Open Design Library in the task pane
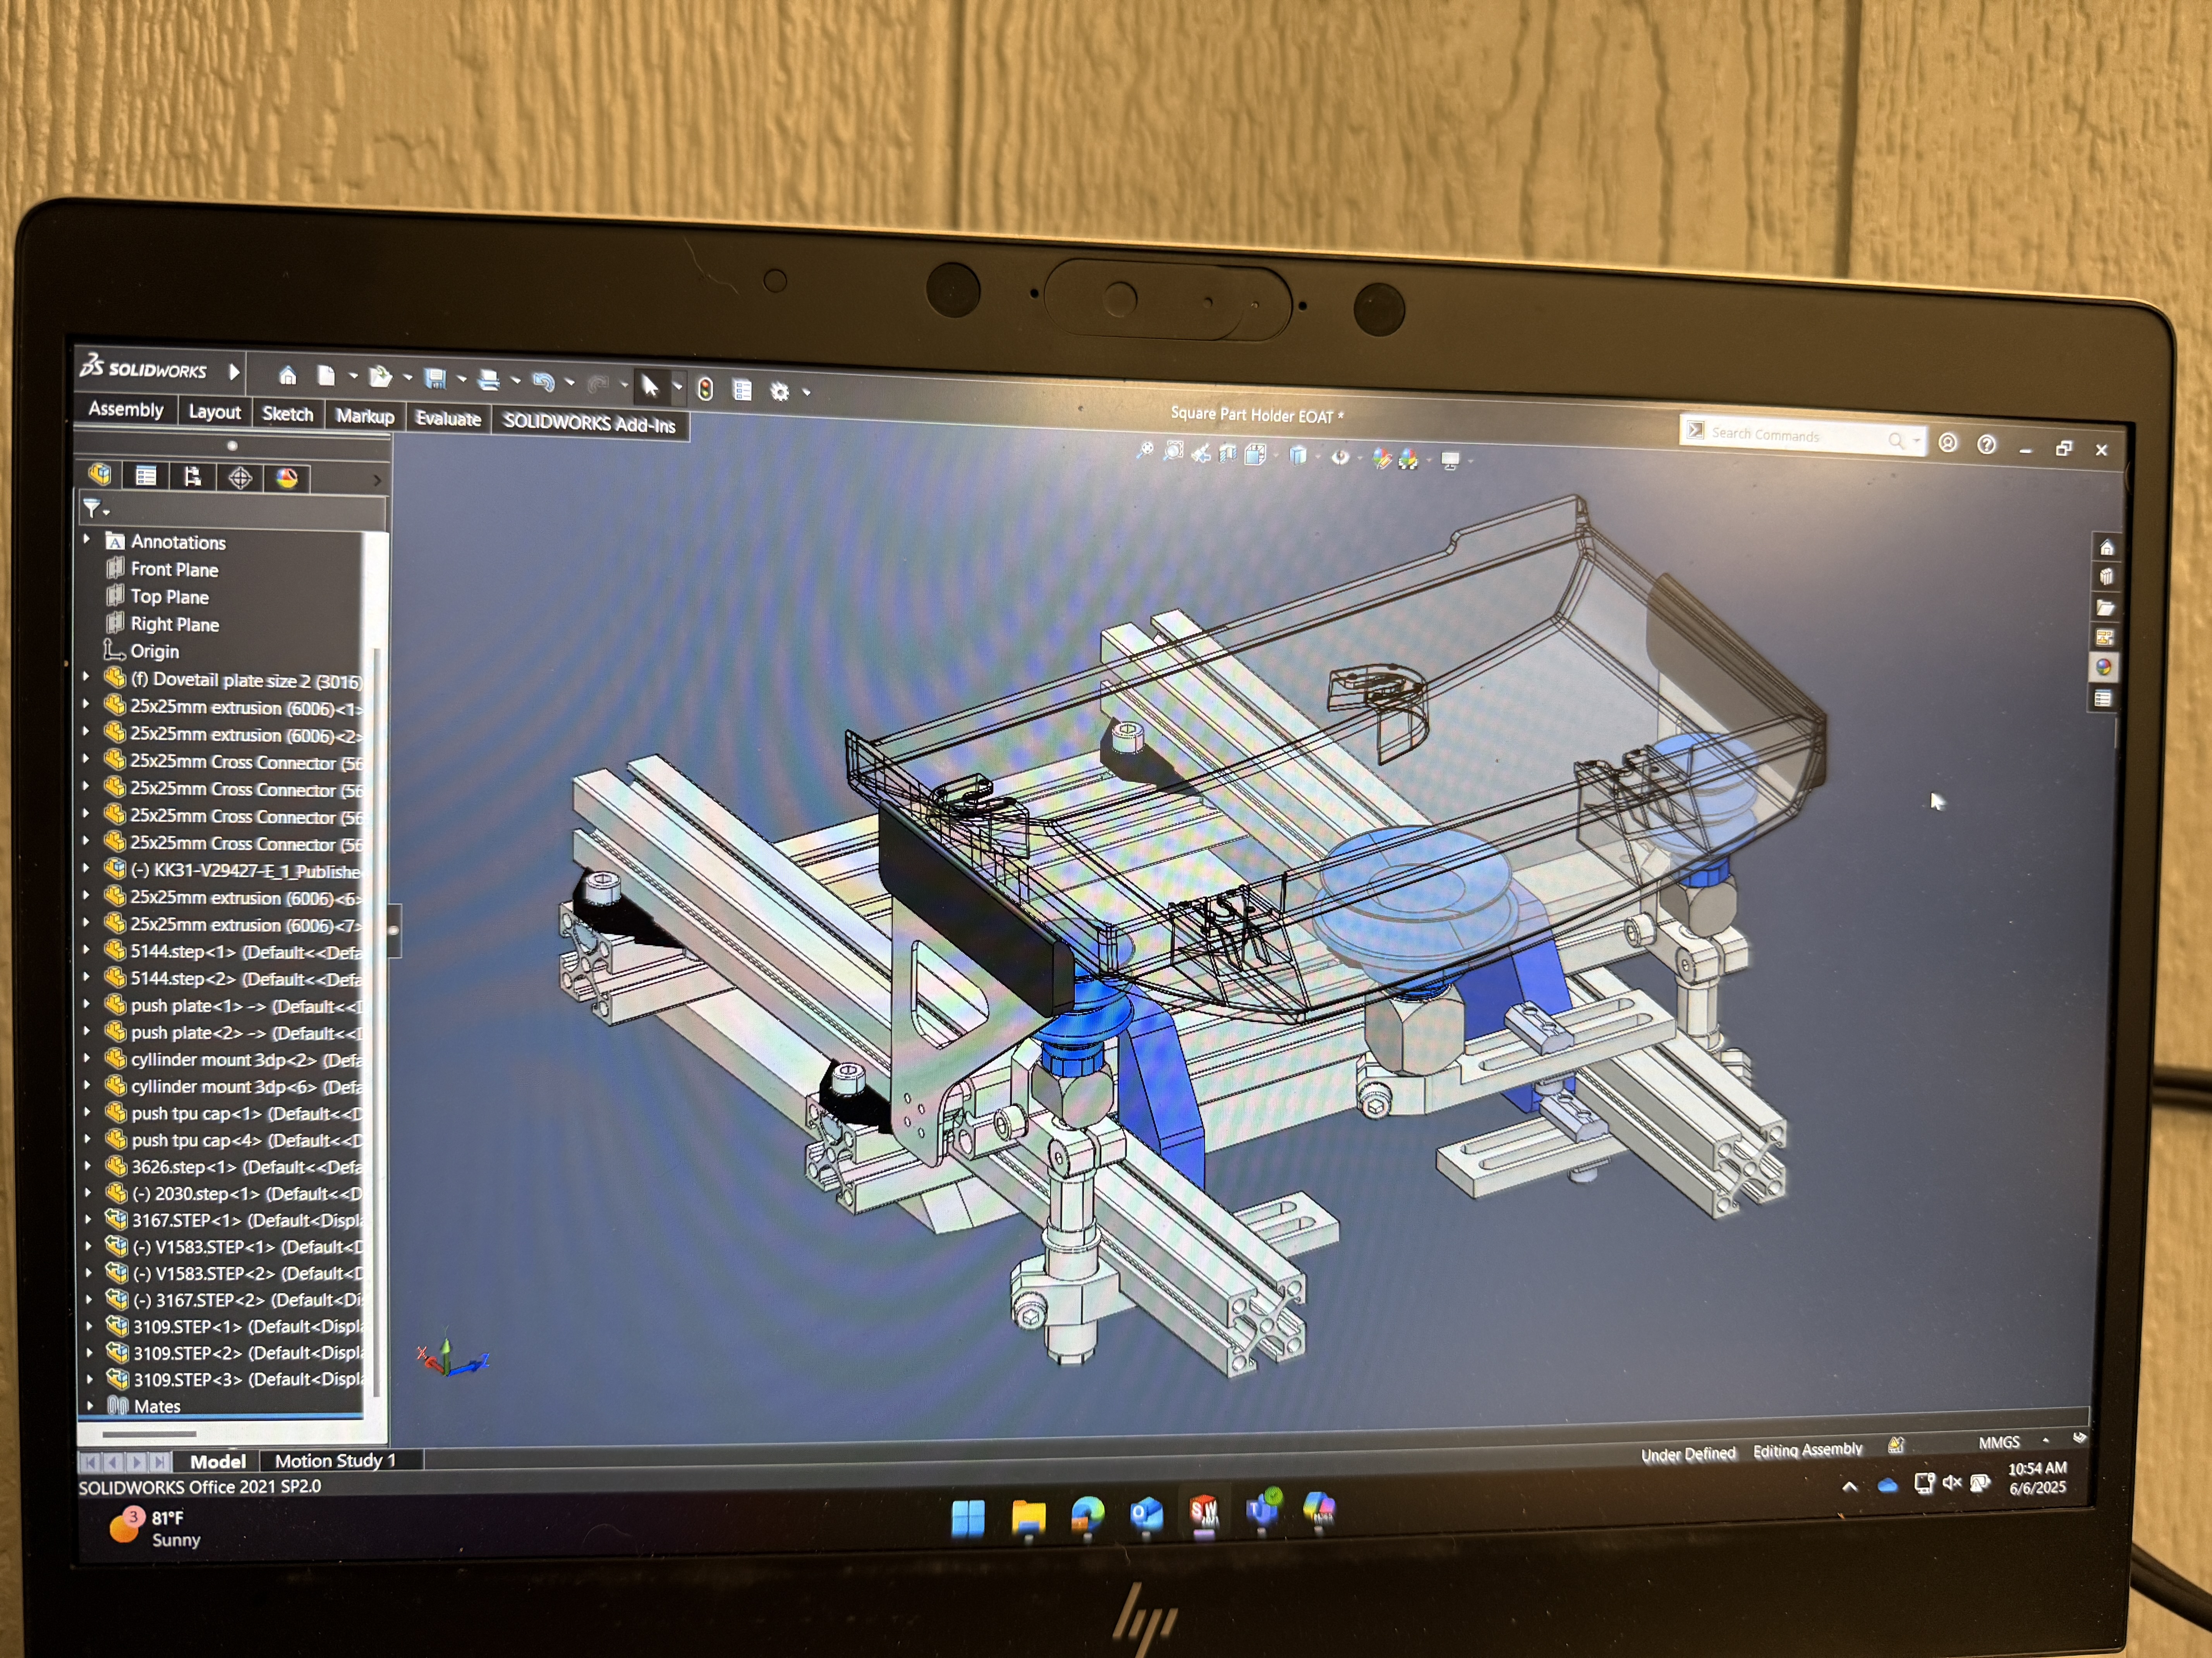The image size is (2212, 1658). tap(2106, 577)
